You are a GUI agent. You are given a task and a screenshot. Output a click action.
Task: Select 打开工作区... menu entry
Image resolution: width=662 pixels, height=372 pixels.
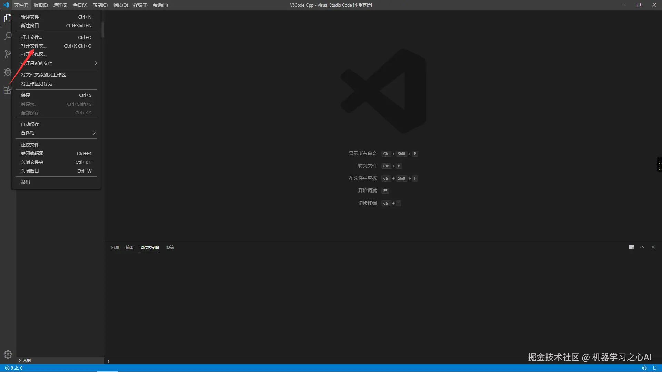point(56,54)
